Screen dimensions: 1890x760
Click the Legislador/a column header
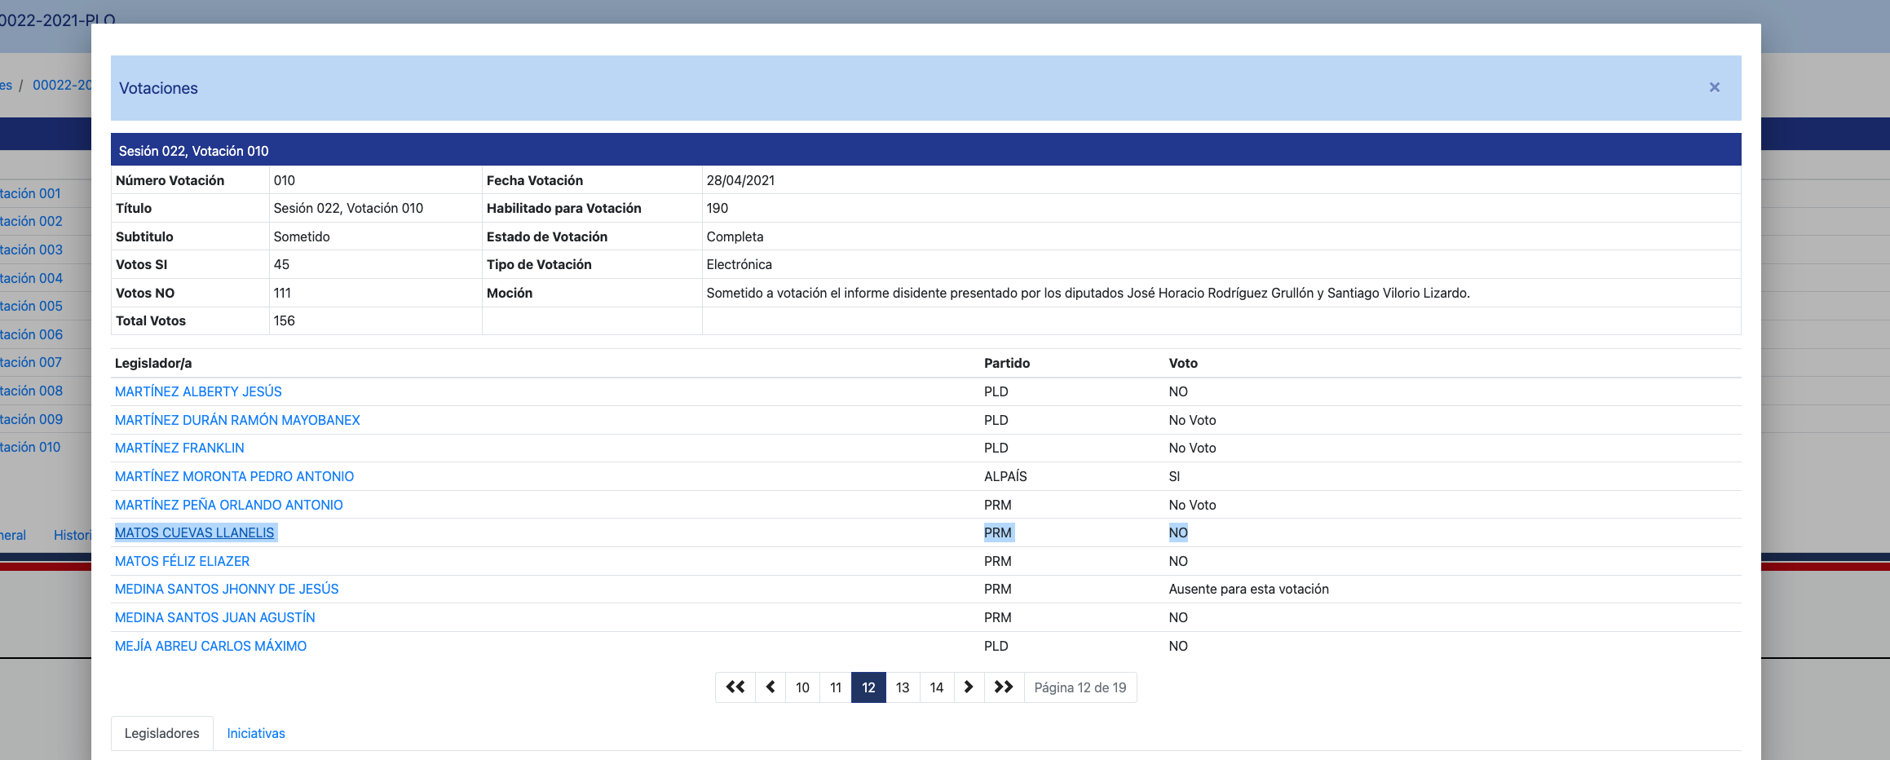coord(153,363)
